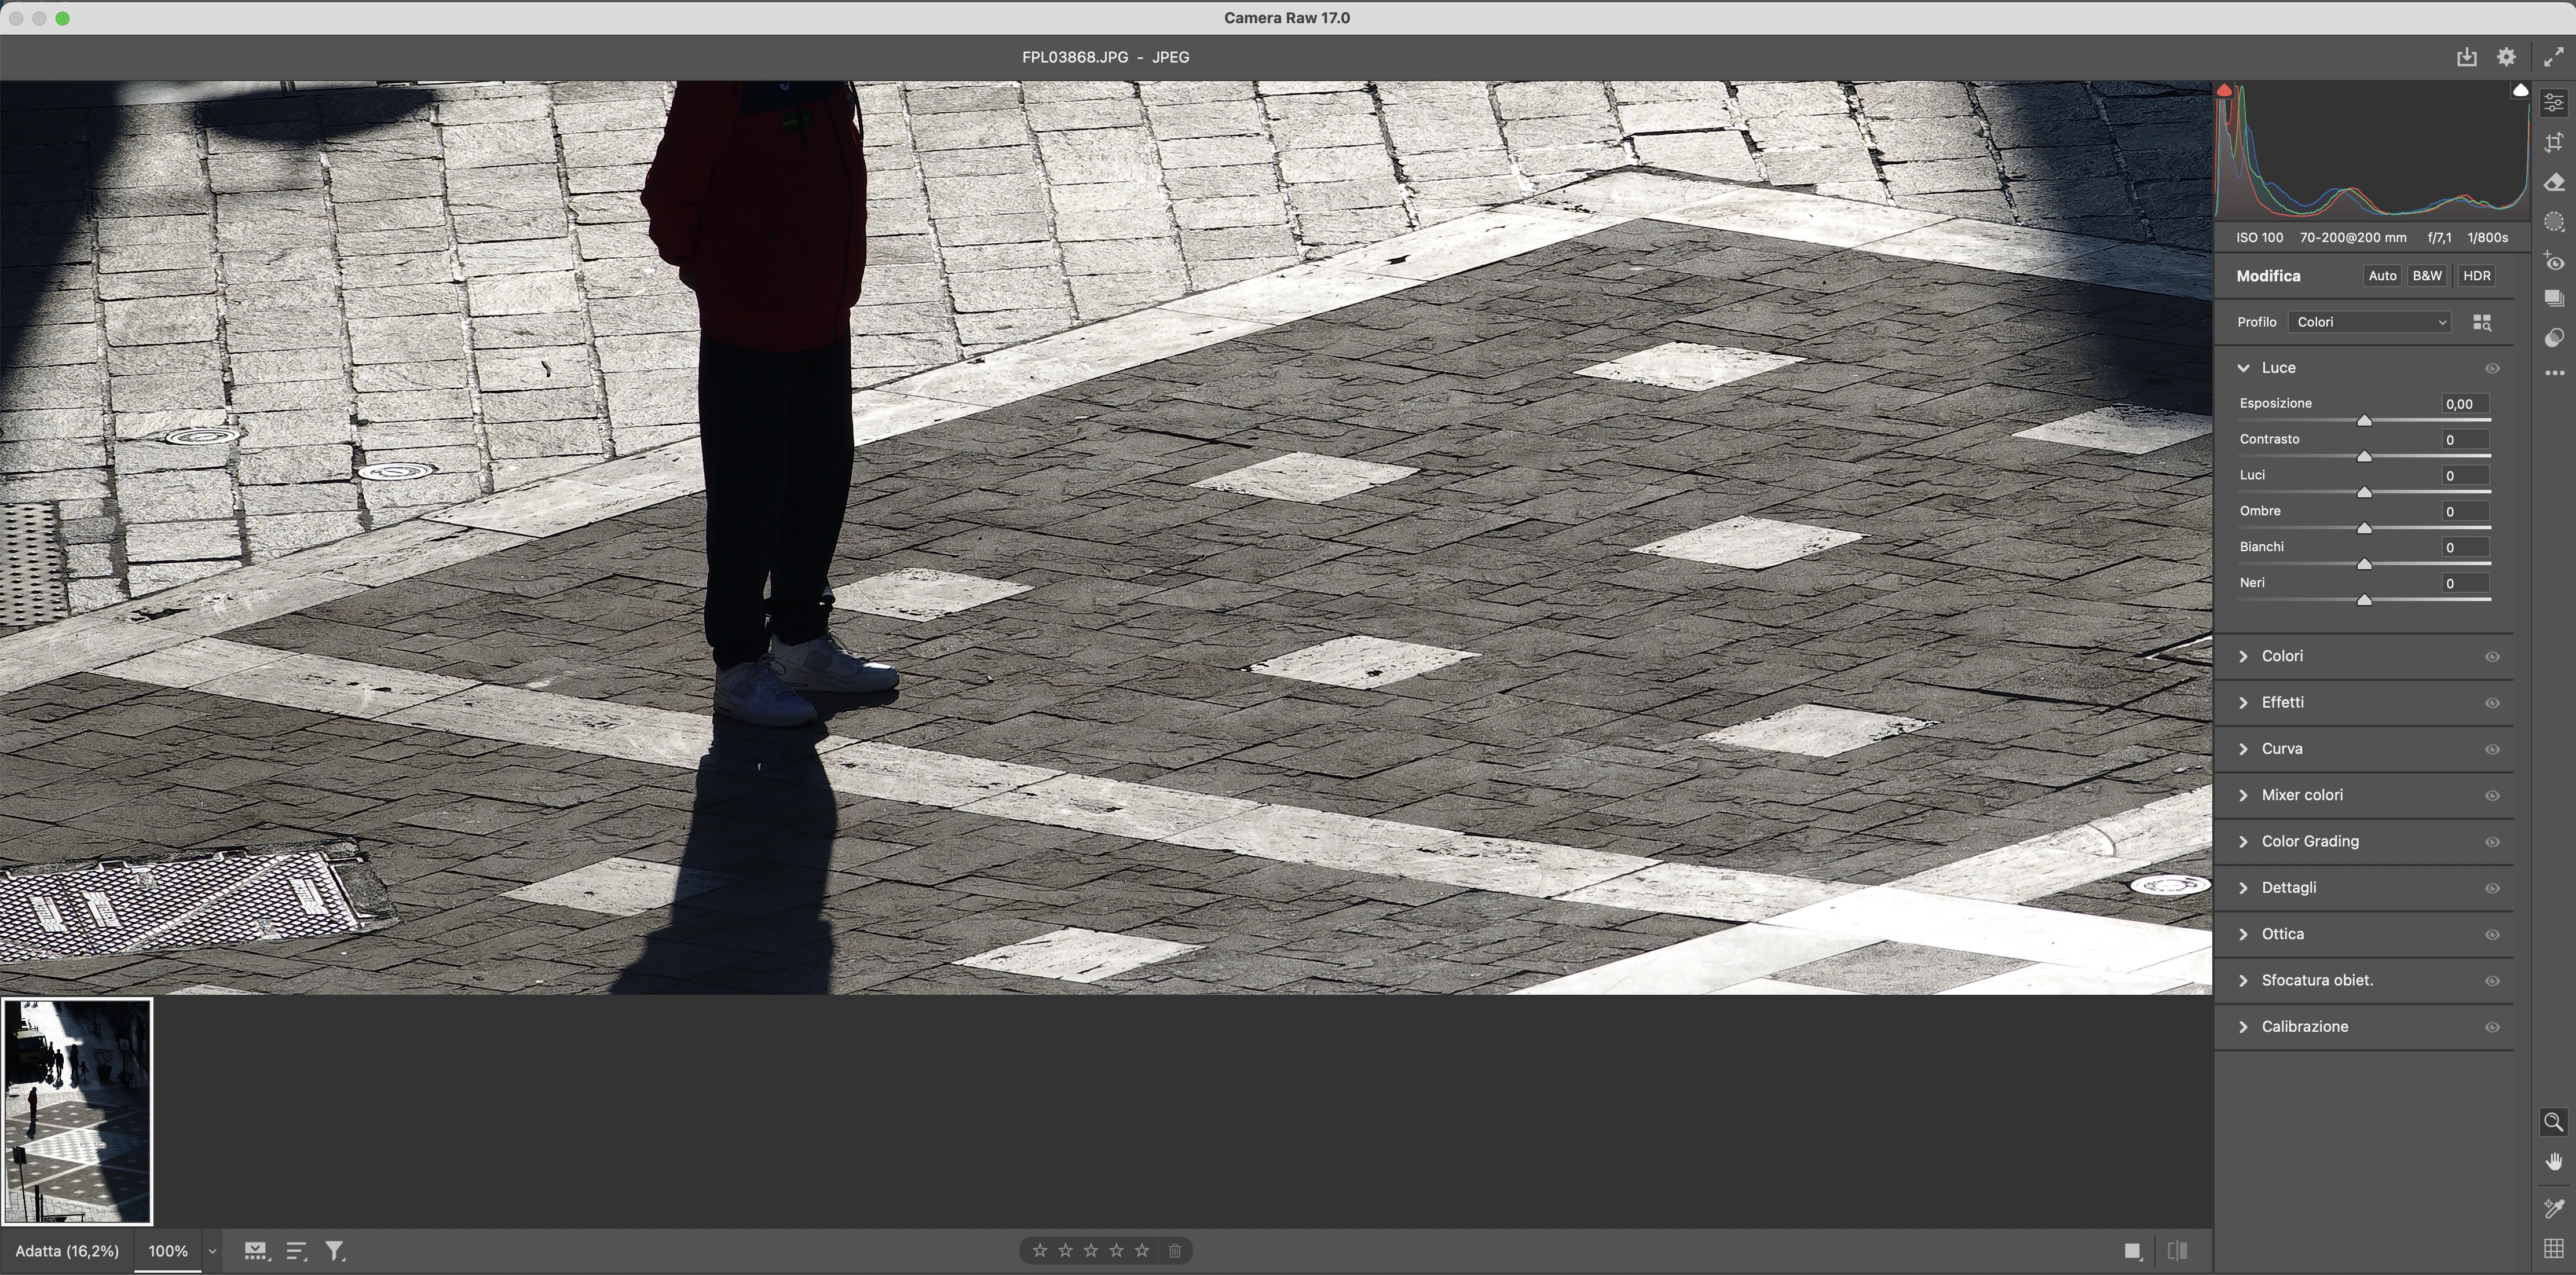The image size is (2576, 1275).
Task: Click the Contrasto slider handle
Action: [2364, 457]
